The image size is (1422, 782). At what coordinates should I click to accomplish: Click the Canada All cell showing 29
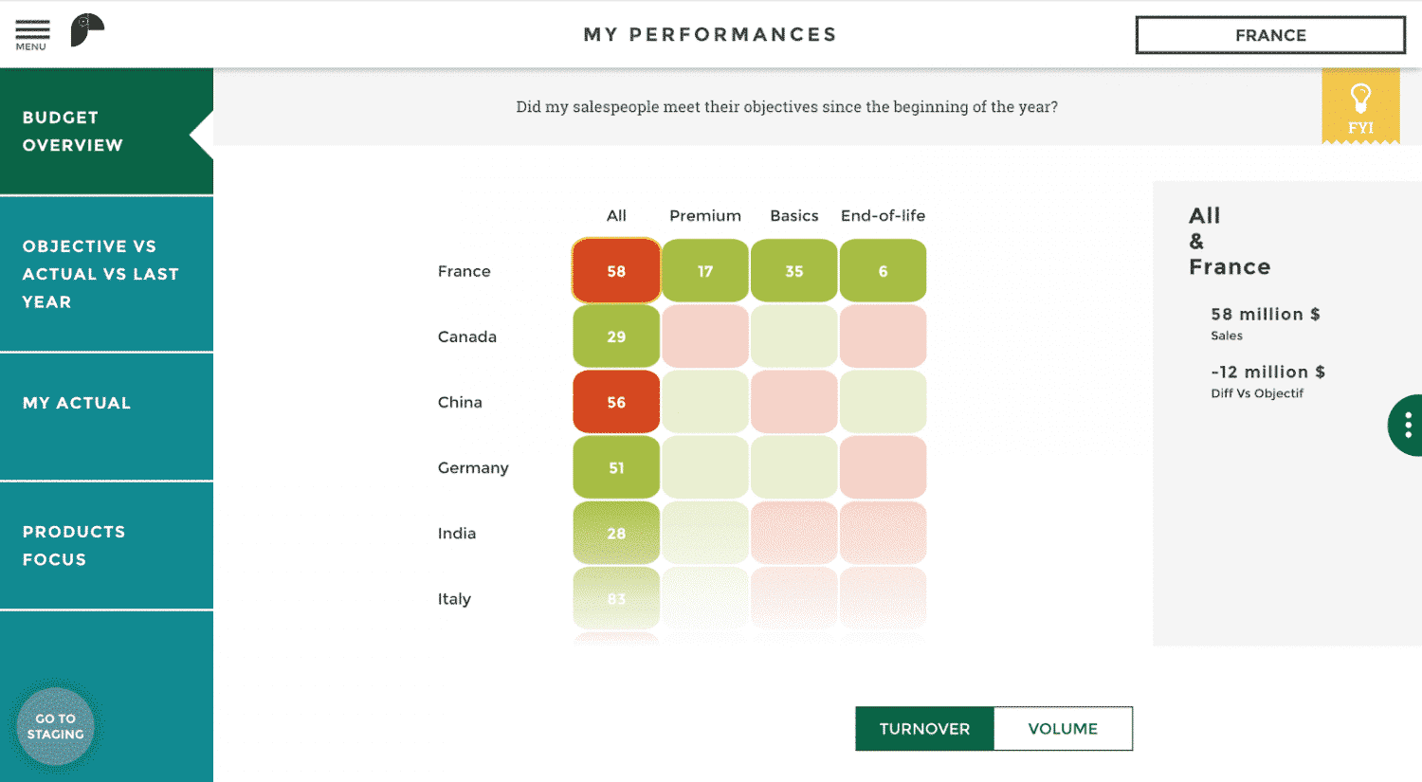coord(616,336)
